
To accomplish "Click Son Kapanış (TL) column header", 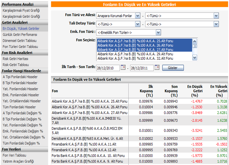I will [171, 91].
